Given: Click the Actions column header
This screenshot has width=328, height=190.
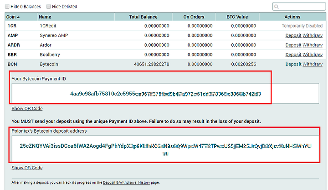Looking at the screenshot, I should coord(292,17).
